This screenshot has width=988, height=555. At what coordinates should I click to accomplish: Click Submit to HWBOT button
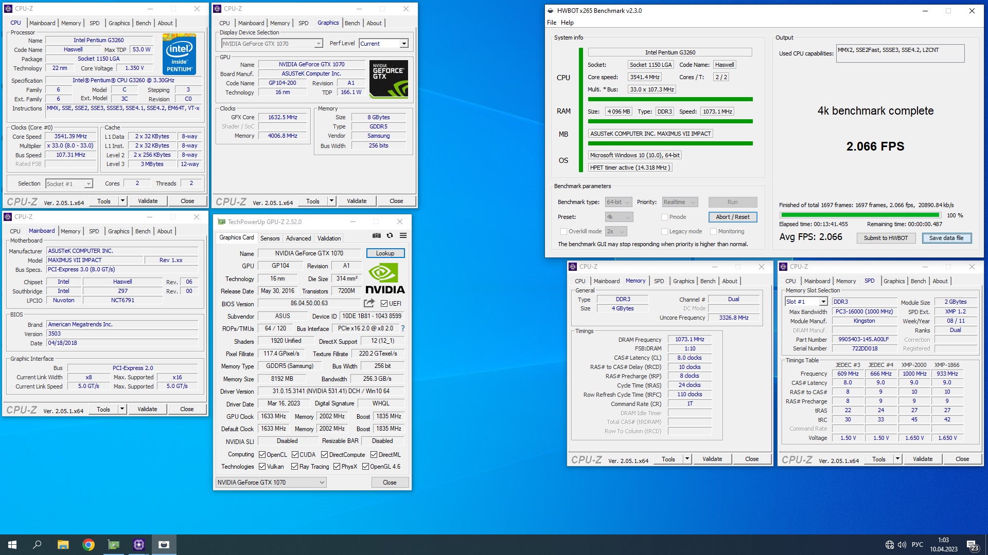click(886, 238)
